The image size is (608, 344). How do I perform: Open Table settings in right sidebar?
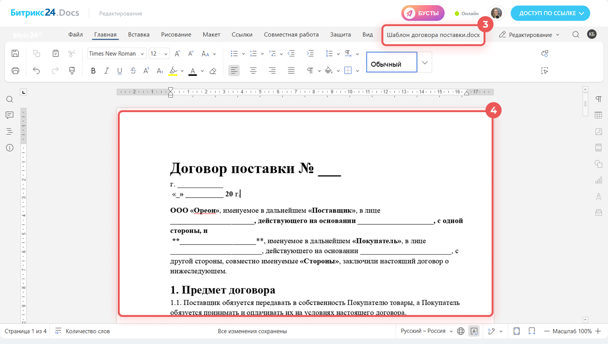click(598, 115)
